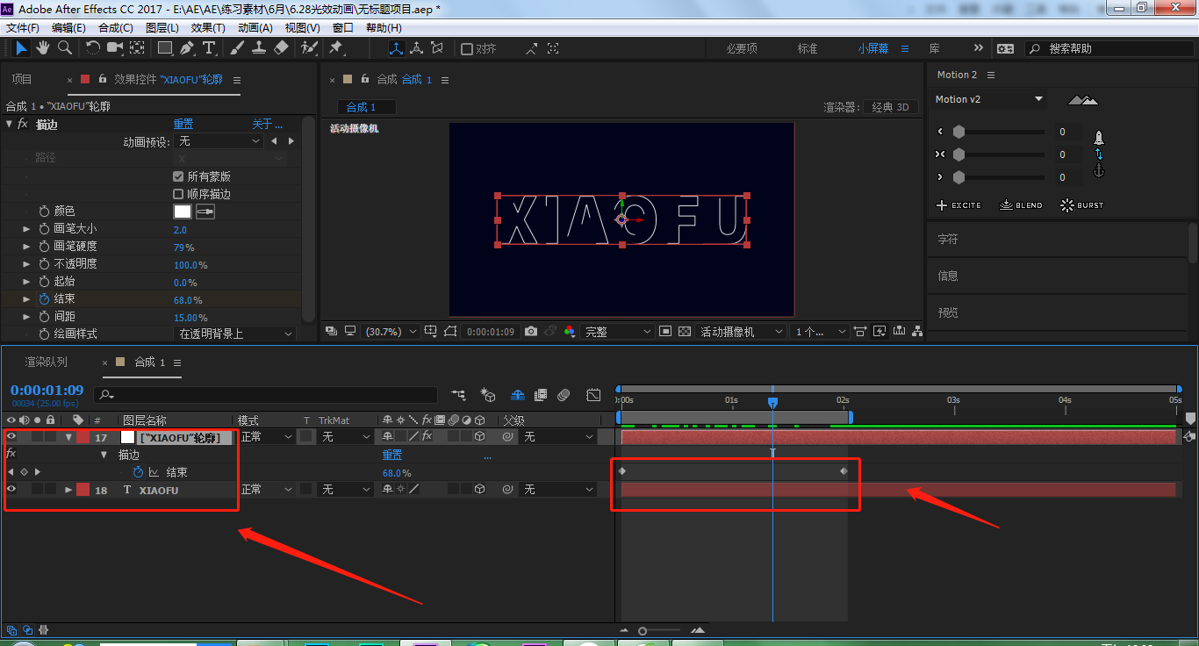This screenshot has height=646, width=1199.
Task: Toggle the 描边 fx switch in Effect Controls
Action: (x=23, y=125)
